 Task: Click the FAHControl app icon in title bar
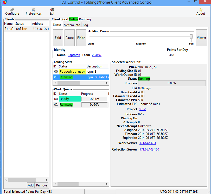pyautogui.click(x=5, y=2)
